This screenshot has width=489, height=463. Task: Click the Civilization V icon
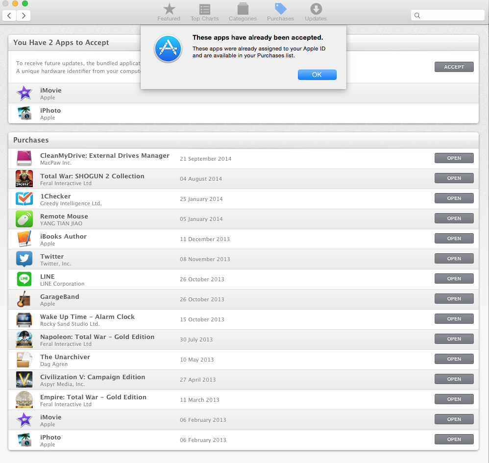click(24, 379)
